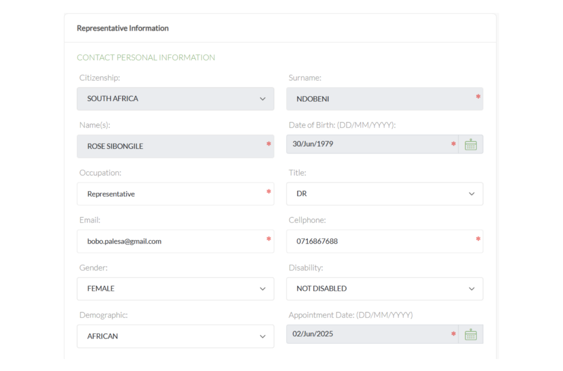Screen dimensions: 563x371
Task: Click the Date of Birth label
Action: click(342, 125)
